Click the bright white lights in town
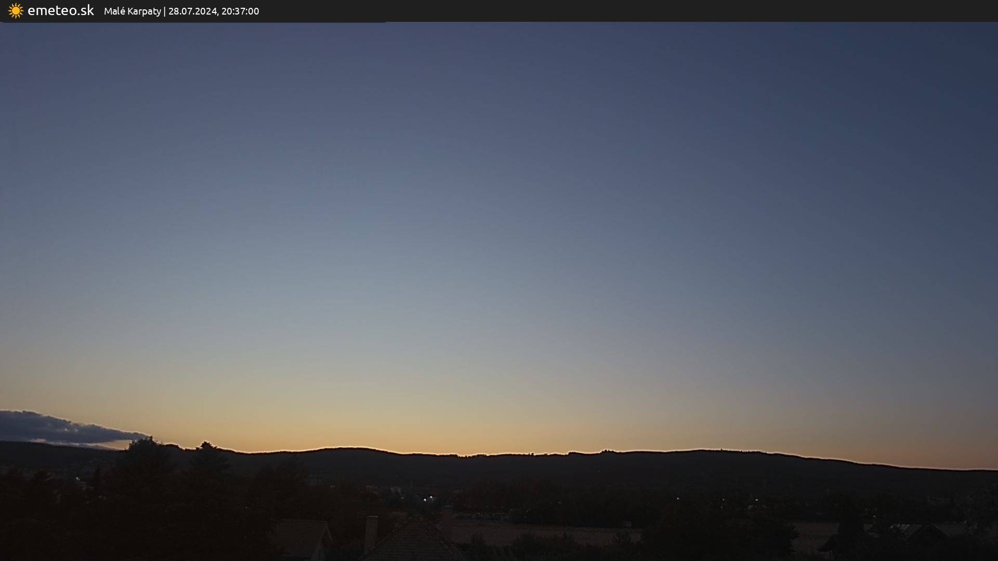 (x=428, y=499)
